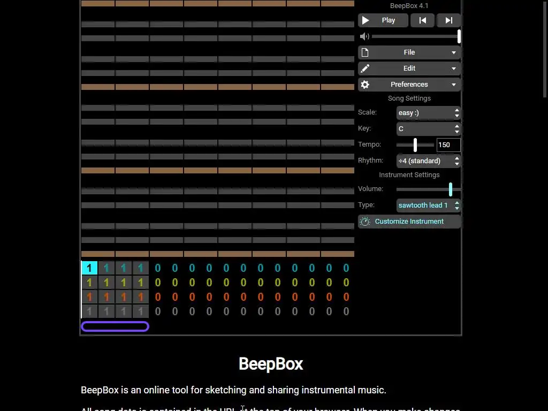
Task: Adjust the Tempo slider
Action: click(415, 144)
